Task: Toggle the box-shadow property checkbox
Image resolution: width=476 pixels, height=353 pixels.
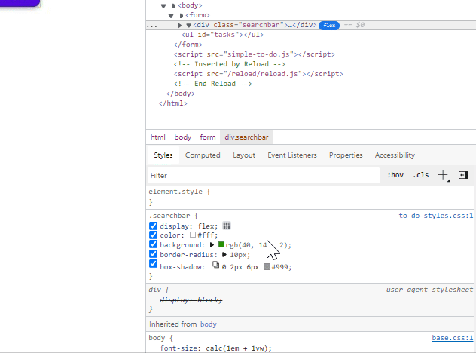Action: tap(154, 263)
